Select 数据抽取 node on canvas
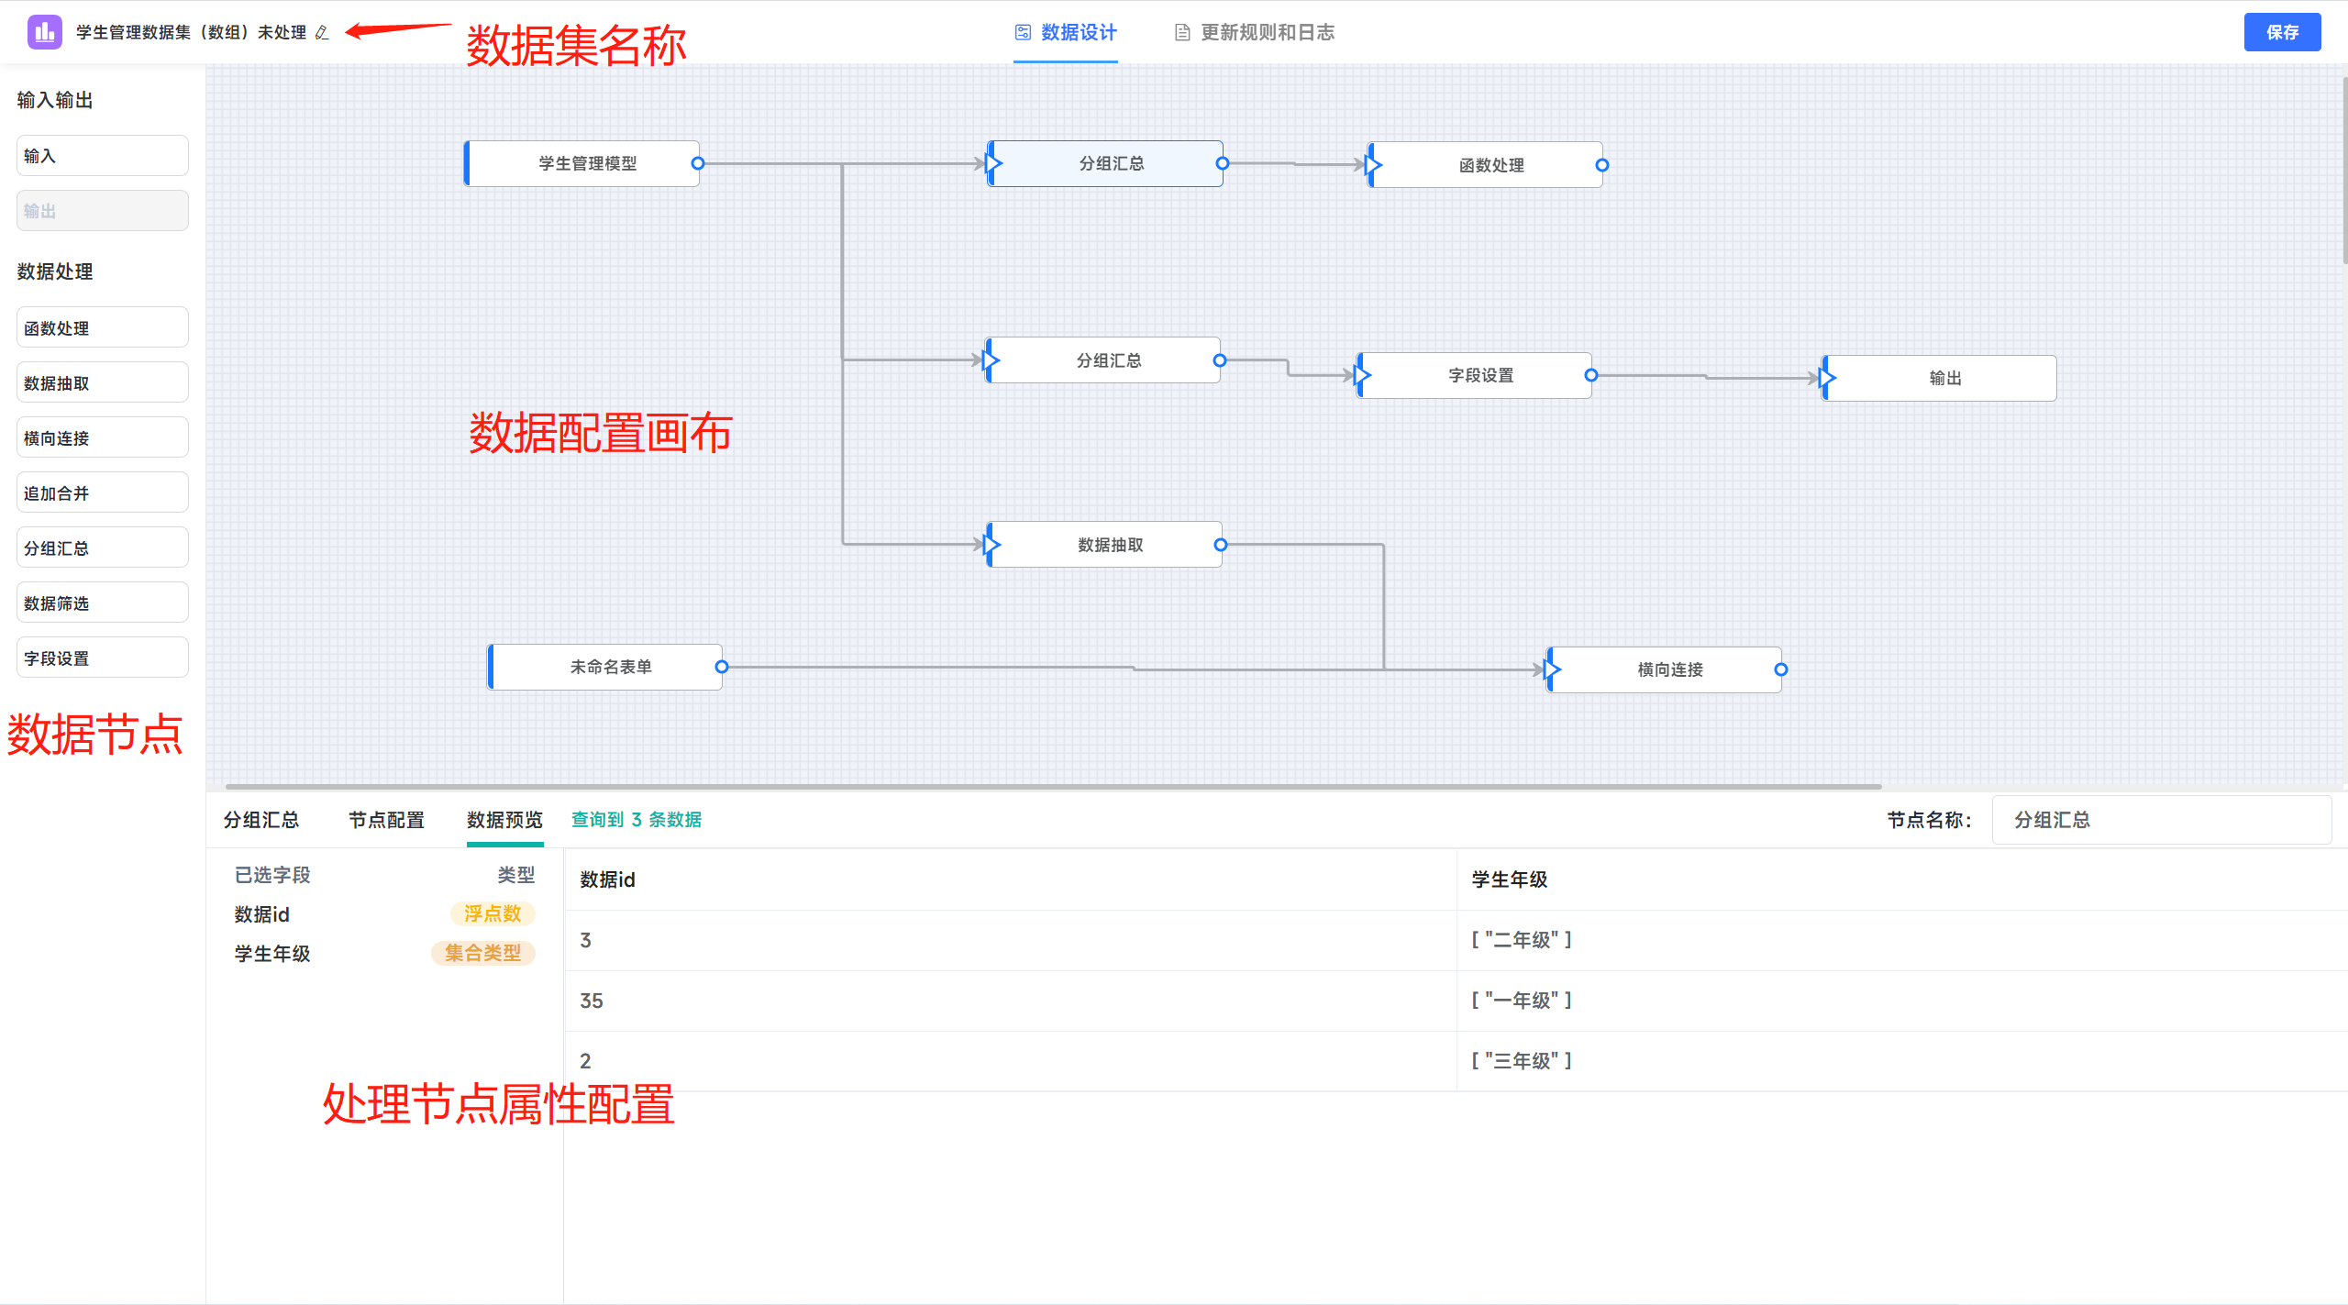2348x1305 pixels. point(1105,545)
